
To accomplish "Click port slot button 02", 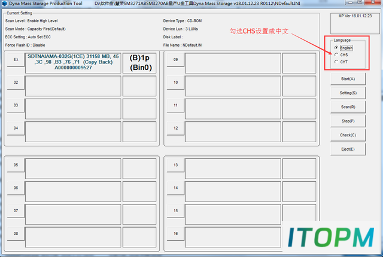I will pyautogui.click(x=16, y=82).
